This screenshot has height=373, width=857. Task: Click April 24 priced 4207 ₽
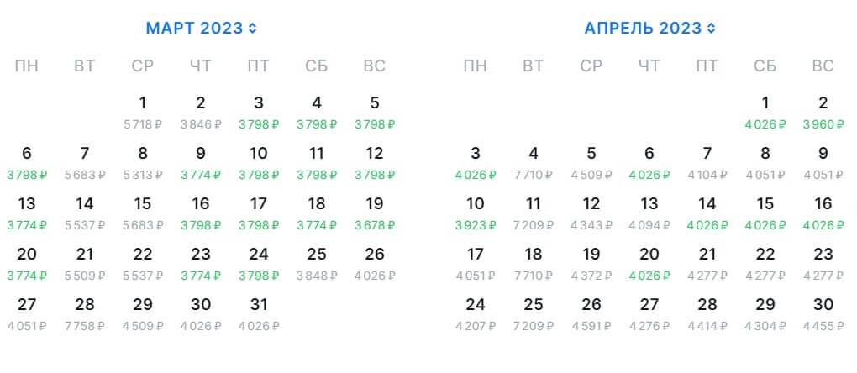click(476, 313)
